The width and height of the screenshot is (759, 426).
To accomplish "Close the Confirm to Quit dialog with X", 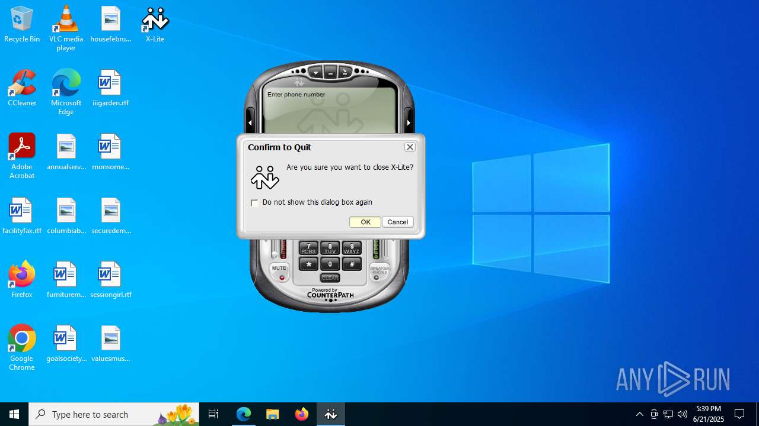I will coord(410,147).
